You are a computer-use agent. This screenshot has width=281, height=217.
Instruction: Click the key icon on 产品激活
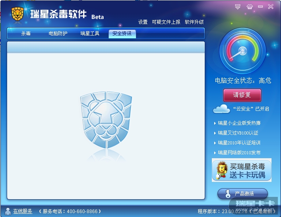pyautogui.click(x=228, y=194)
